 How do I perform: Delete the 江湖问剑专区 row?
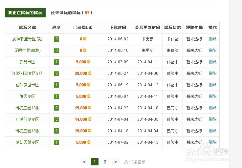(x=212, y=119)
